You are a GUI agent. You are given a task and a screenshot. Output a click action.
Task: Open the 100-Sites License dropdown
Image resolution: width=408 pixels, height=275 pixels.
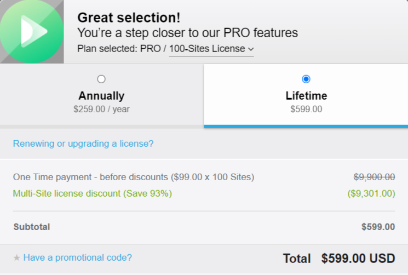(211, 49)
